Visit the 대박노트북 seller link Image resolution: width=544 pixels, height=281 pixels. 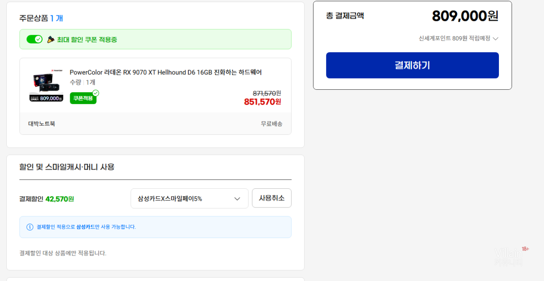(42, 124)
